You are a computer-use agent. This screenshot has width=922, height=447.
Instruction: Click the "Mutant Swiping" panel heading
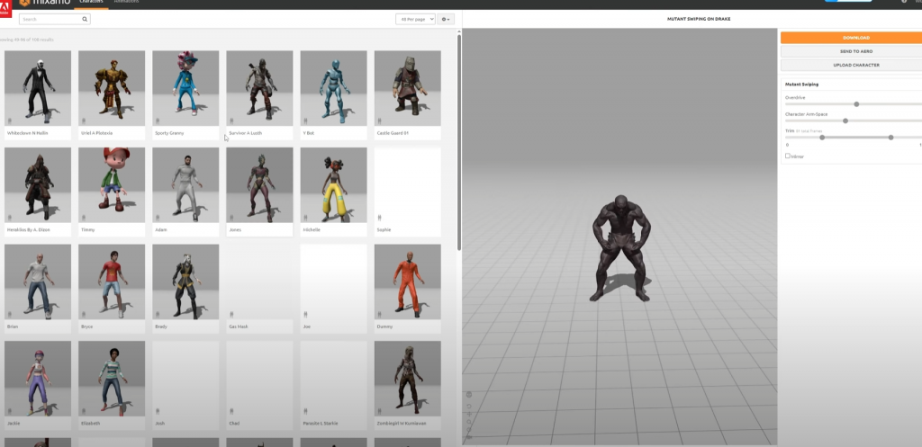801,85
